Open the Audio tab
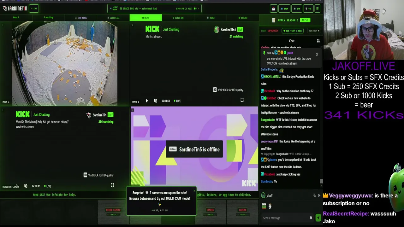Screen dimensions: 404x227 click(211, 18)
